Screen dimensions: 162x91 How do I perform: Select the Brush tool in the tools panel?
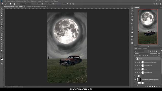pos(2,26)
